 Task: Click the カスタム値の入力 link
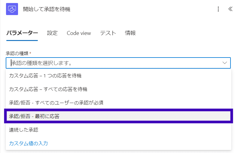(x=29, y=143)
